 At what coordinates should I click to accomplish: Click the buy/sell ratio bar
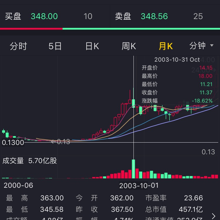[110, 29]
